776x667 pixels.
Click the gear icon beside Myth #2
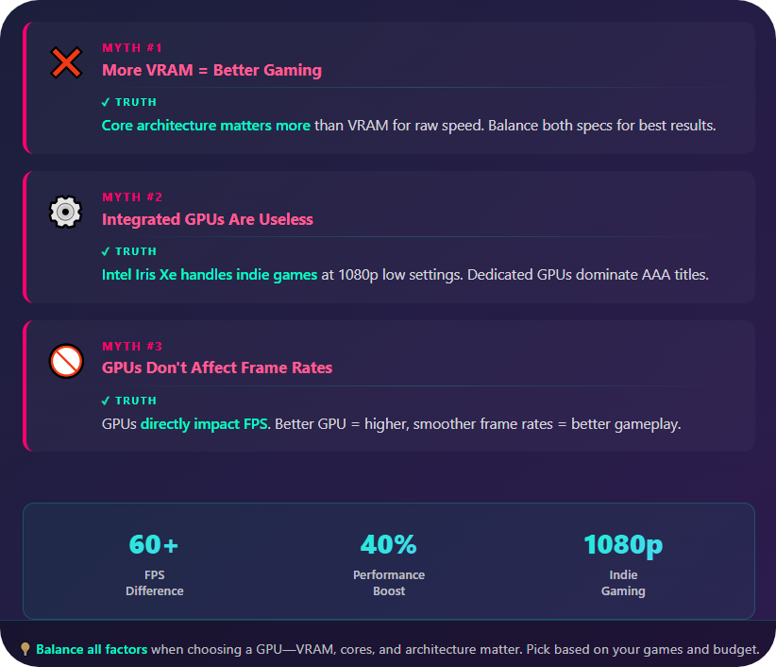coord(66,212)
